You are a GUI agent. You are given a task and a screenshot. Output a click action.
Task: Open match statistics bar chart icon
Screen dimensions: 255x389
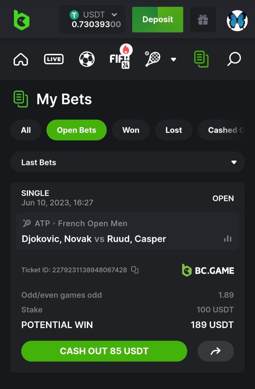pyautogui.click(x=228, y=239)
